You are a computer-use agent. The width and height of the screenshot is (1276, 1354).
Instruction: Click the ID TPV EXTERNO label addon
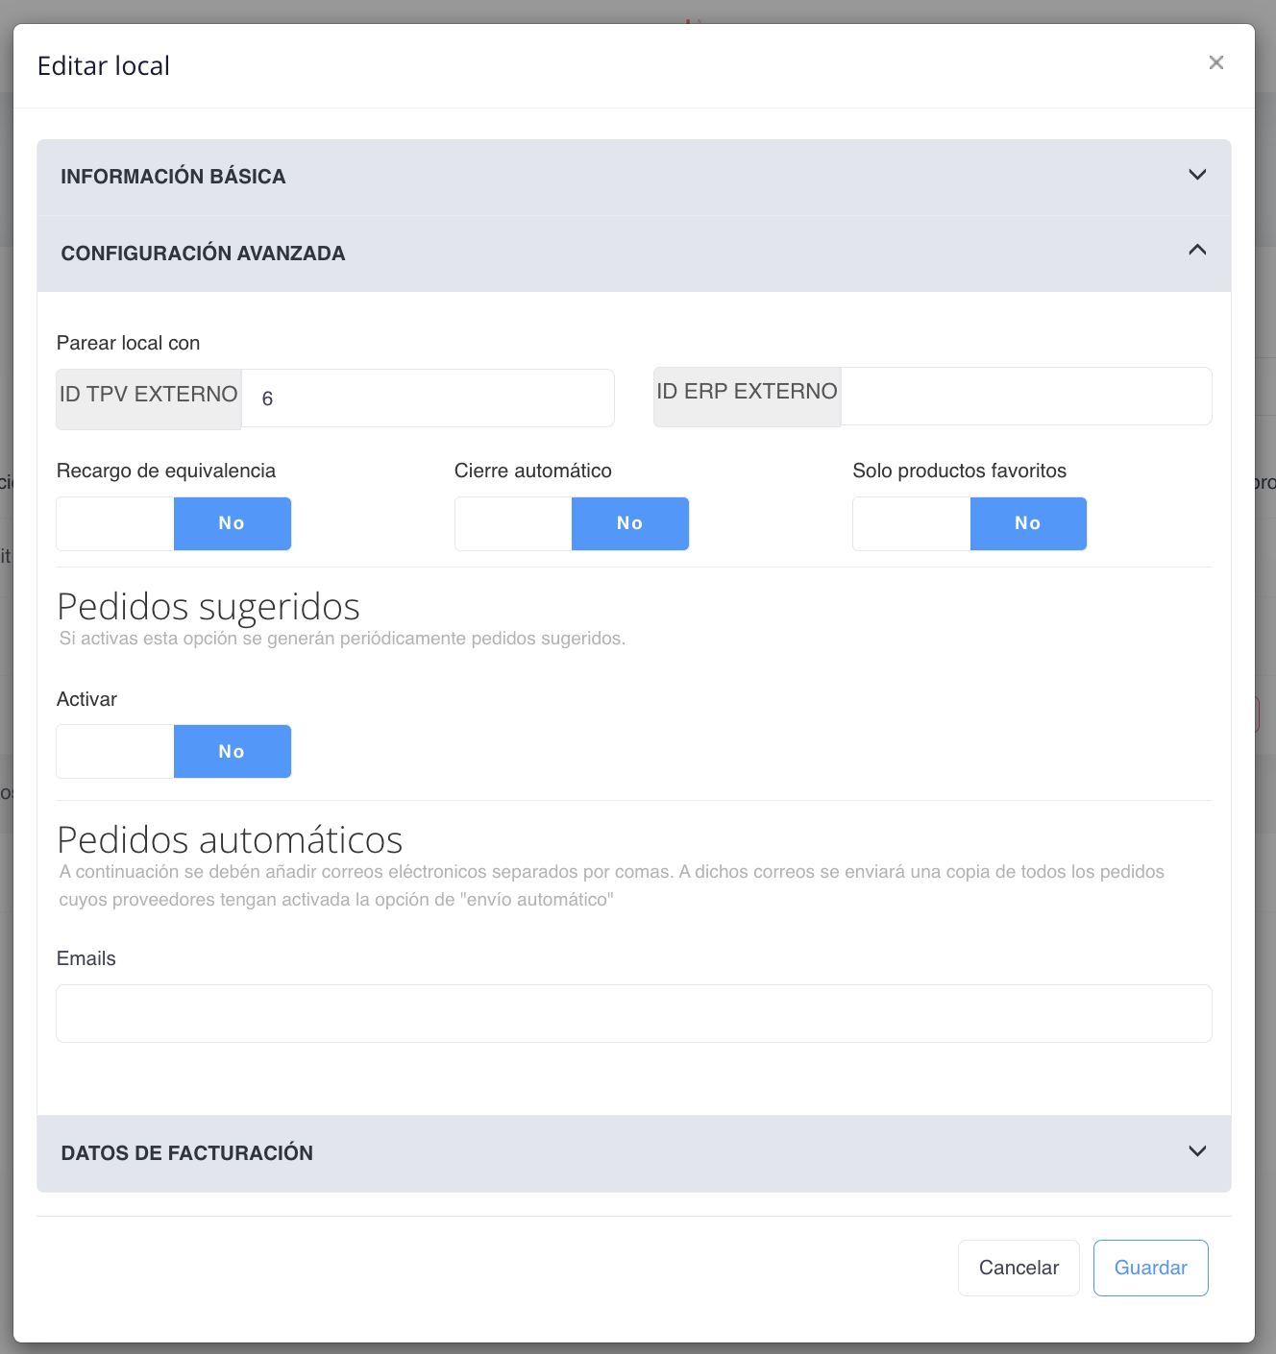pyautogui.click(x=149, y=398)
